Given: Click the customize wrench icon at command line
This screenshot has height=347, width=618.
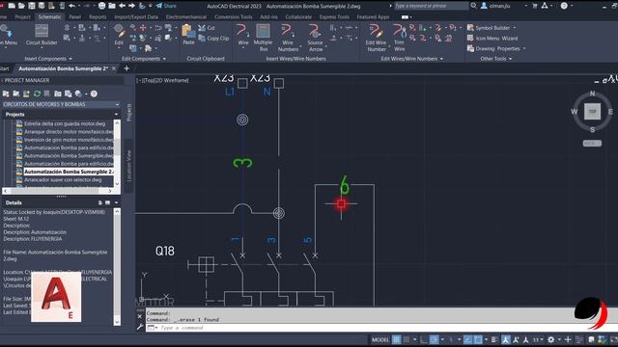Looking at the screenshot, I should (x=140, y=327).
